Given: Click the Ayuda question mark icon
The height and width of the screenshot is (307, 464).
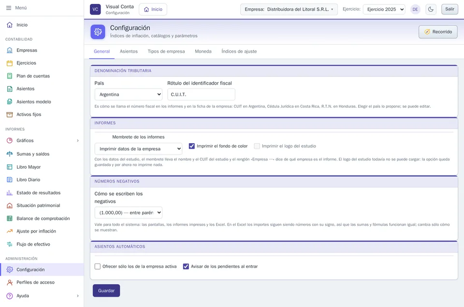Looking at the screenshot, I should coord(10,296).
